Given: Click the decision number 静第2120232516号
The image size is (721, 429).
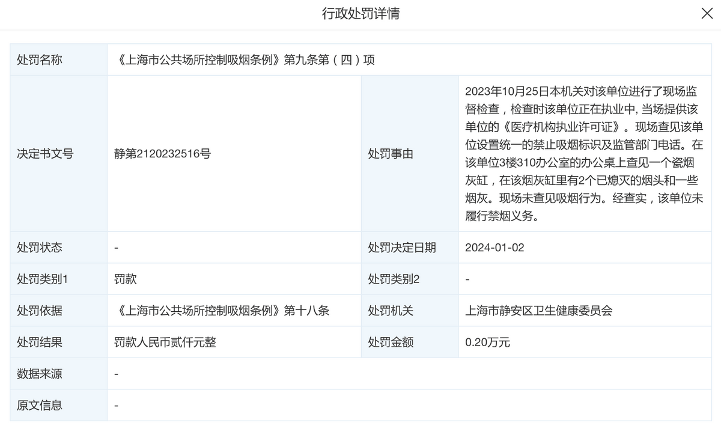Looking at the screenshot, I should tap(162, 154).
